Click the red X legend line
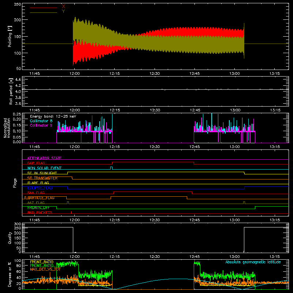Viewport: 293px width, 293px height. coord(44,8)
